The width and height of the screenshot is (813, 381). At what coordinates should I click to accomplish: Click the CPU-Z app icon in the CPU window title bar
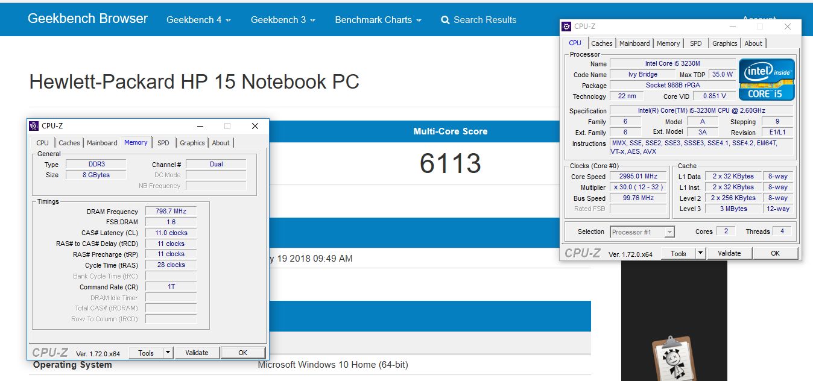(566, 27)
